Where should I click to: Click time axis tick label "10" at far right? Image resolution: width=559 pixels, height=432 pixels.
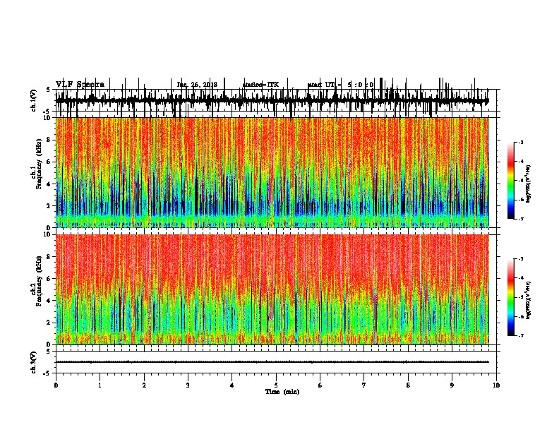coord(496,385)
